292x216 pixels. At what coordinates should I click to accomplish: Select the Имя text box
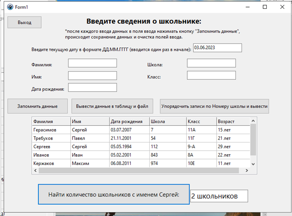pyautogui.click(x=92, y=76)
